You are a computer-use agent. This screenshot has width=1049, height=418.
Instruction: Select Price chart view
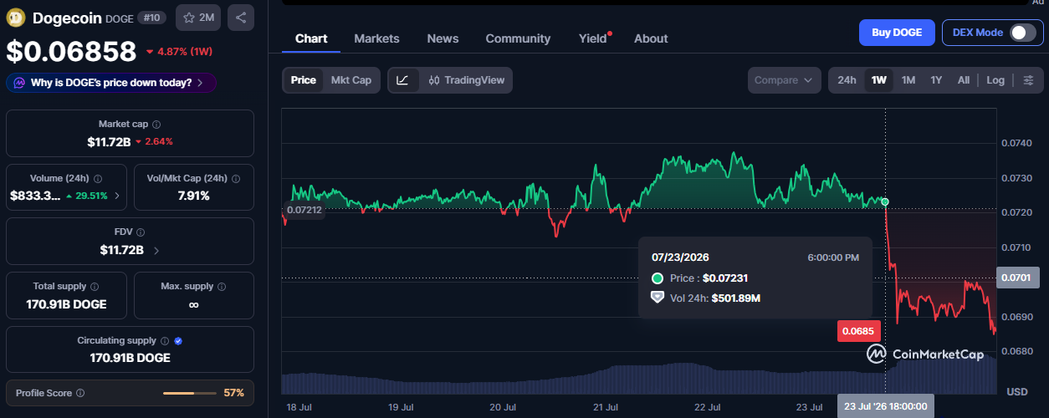303,80
